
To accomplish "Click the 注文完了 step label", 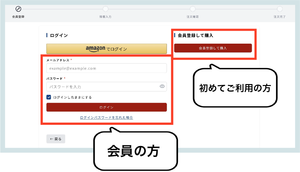I will 280,17.
